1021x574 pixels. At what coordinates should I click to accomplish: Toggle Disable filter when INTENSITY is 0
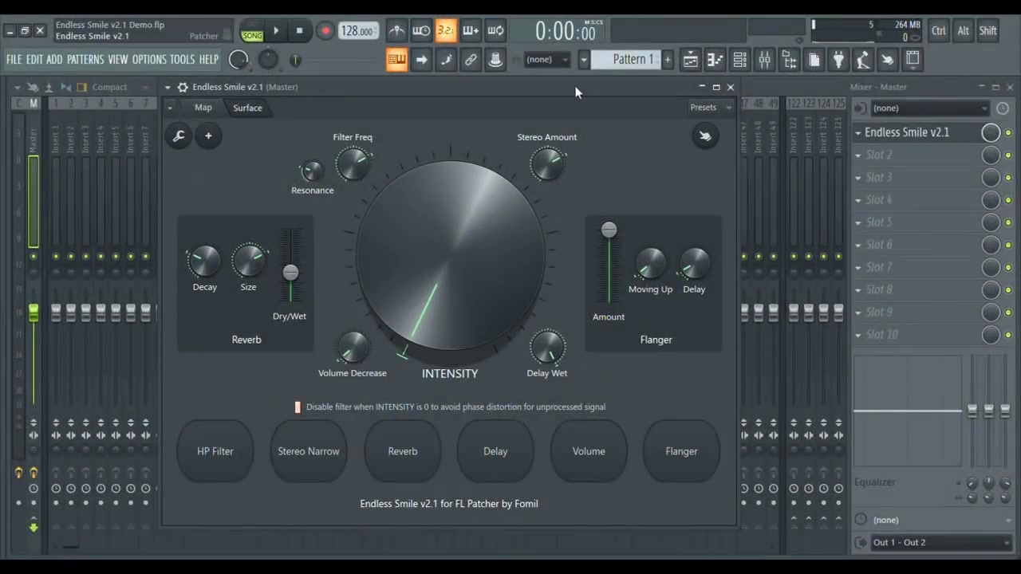click(x=298, y=407)
